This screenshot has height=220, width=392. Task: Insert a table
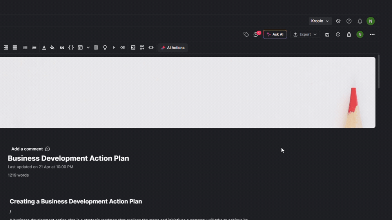80,48
